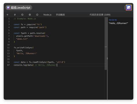The image size is (137, 104).
Task: Click the JS plugin logo at top right
Action: coord(129,7)
